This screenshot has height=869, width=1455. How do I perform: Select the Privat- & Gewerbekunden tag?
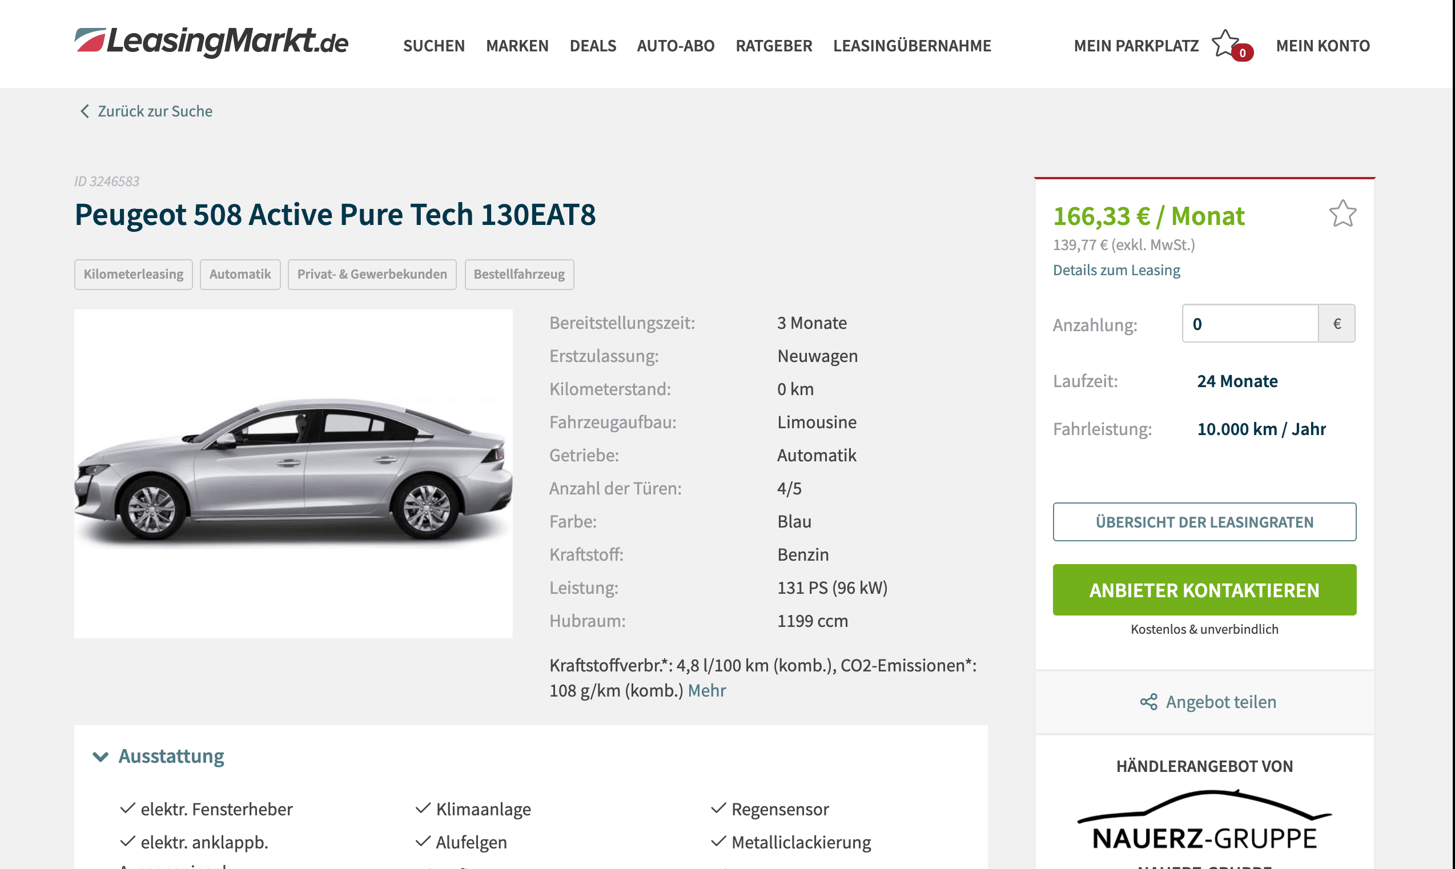tap(372, 274)
